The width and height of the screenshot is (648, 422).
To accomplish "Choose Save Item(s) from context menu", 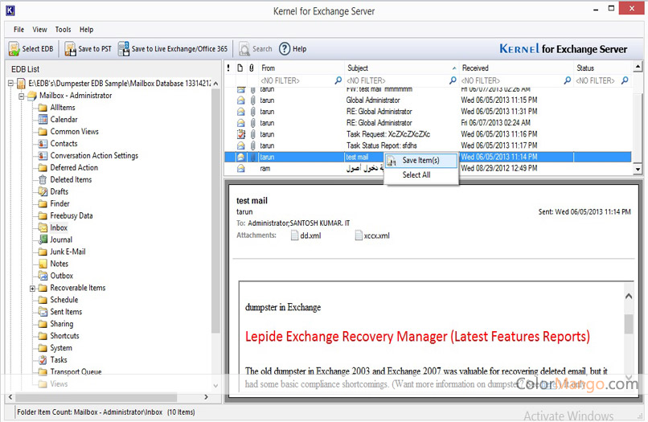I will [x=420, y=161].
